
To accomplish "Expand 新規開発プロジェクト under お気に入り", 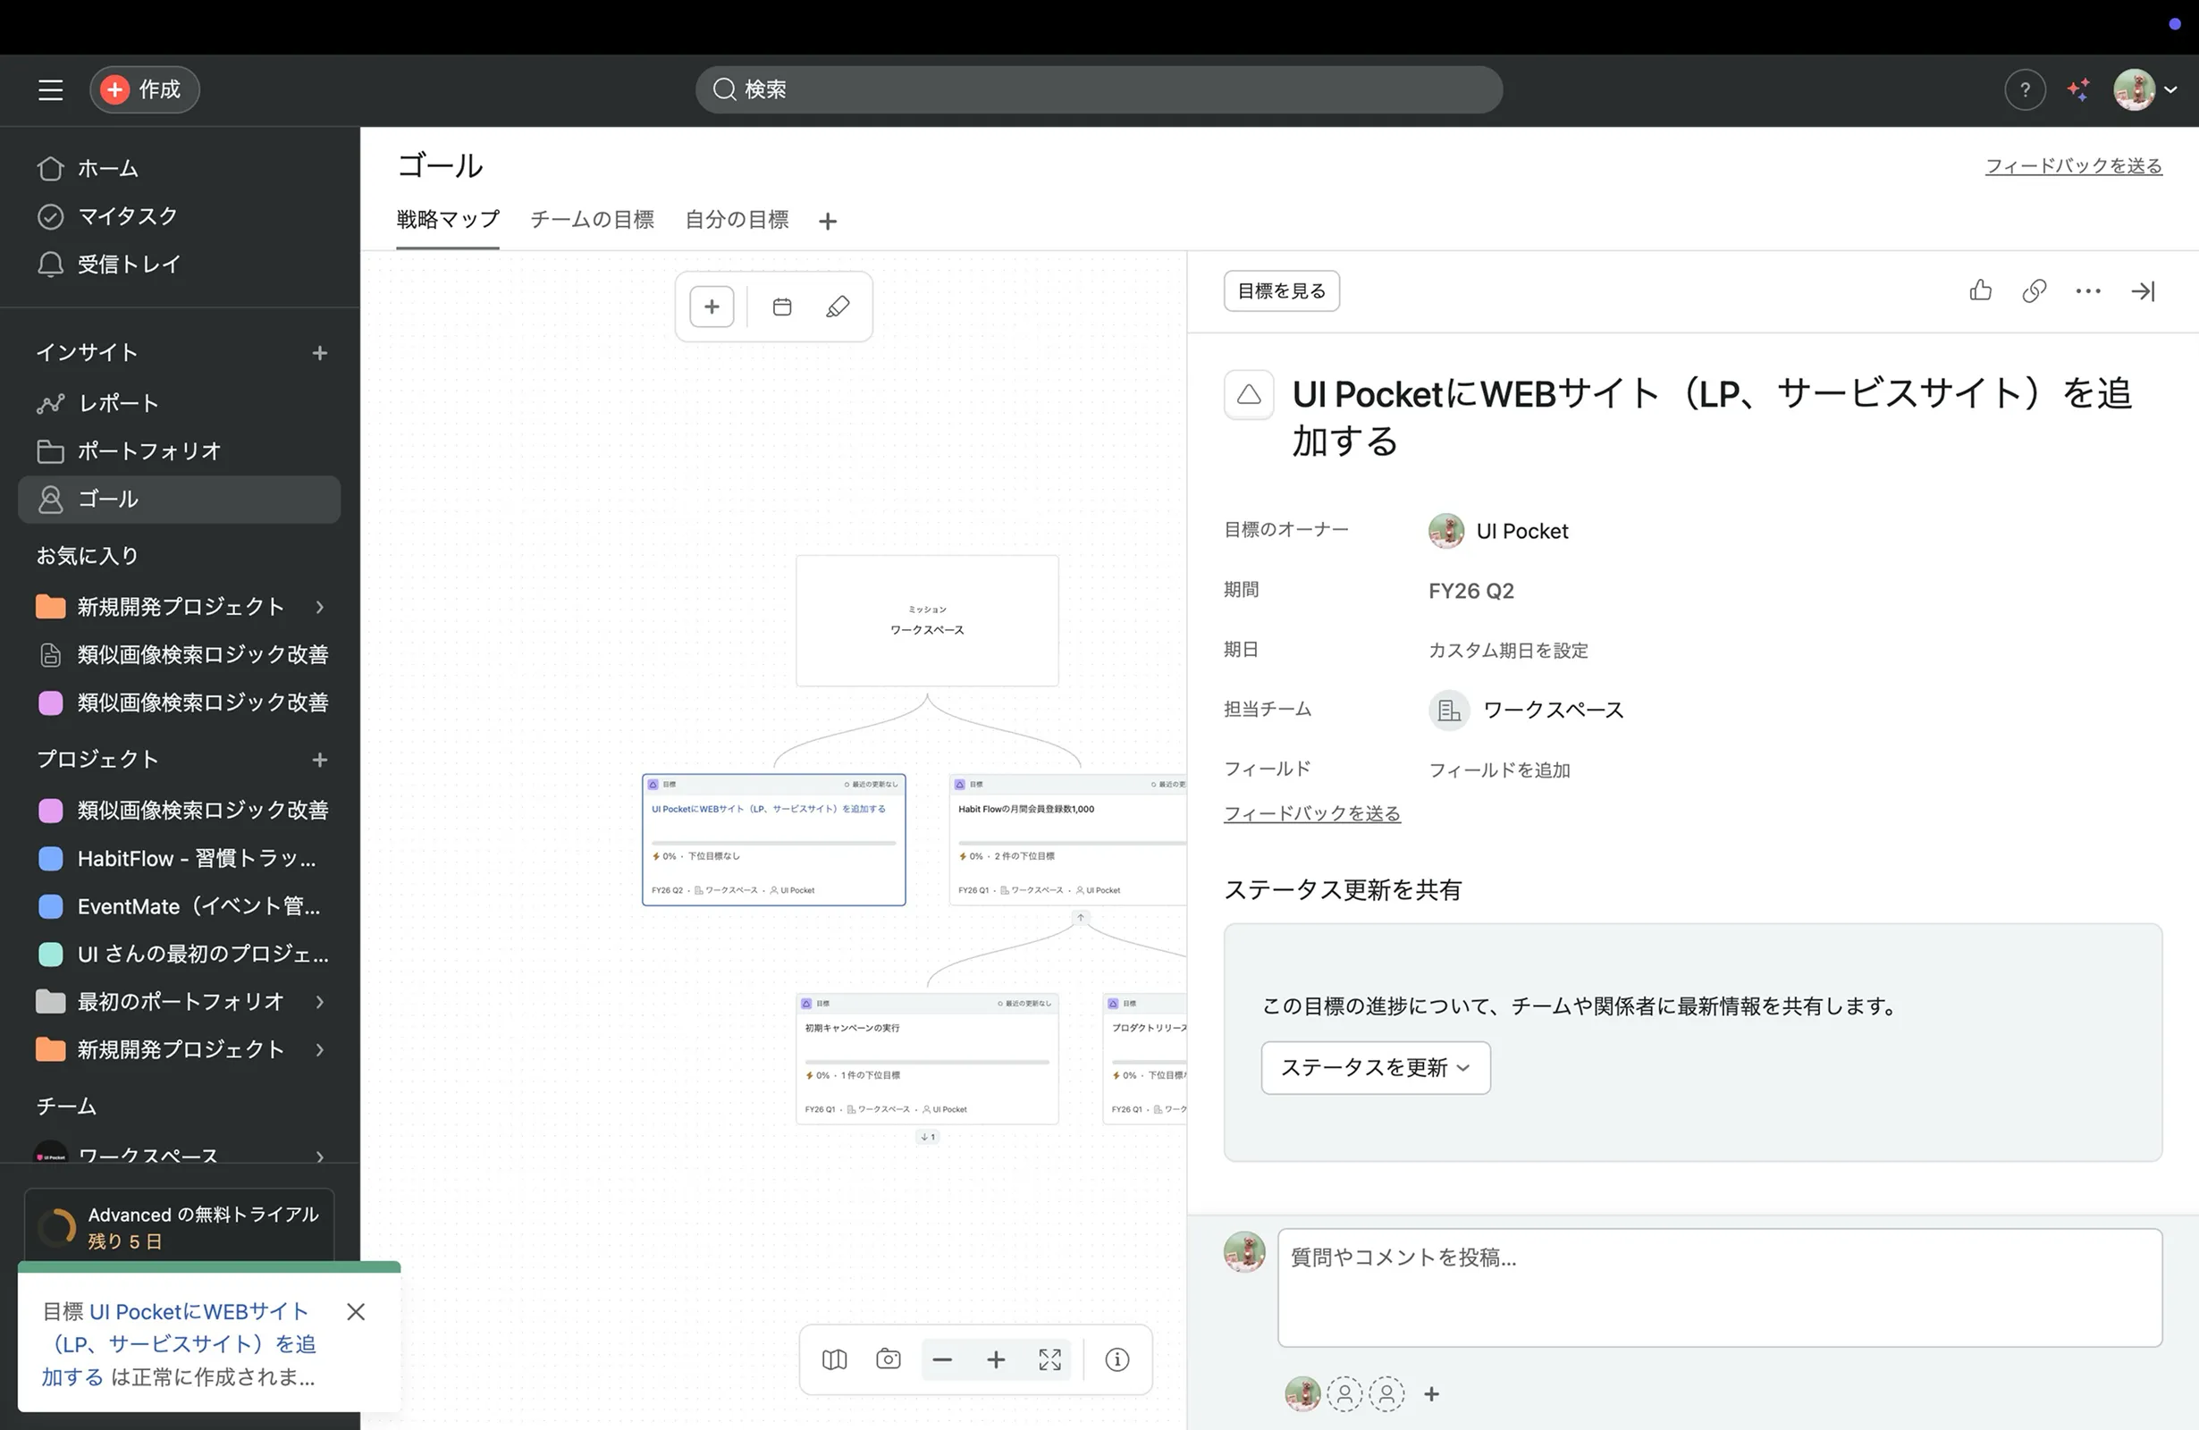I will tap(320, 607).
